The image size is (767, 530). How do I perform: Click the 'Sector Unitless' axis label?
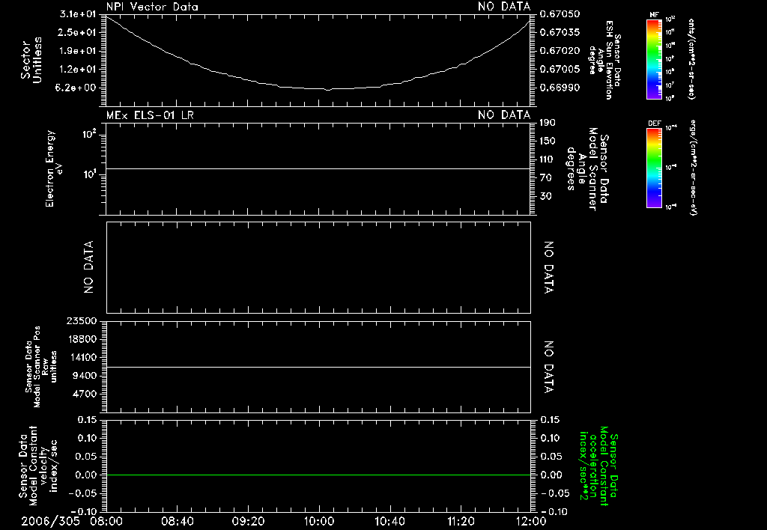[x=31, y=60]
